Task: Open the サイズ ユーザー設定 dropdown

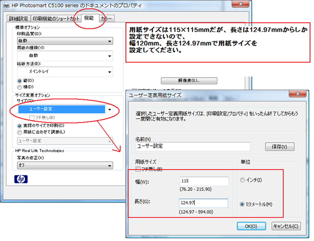Action: [65, 109]
